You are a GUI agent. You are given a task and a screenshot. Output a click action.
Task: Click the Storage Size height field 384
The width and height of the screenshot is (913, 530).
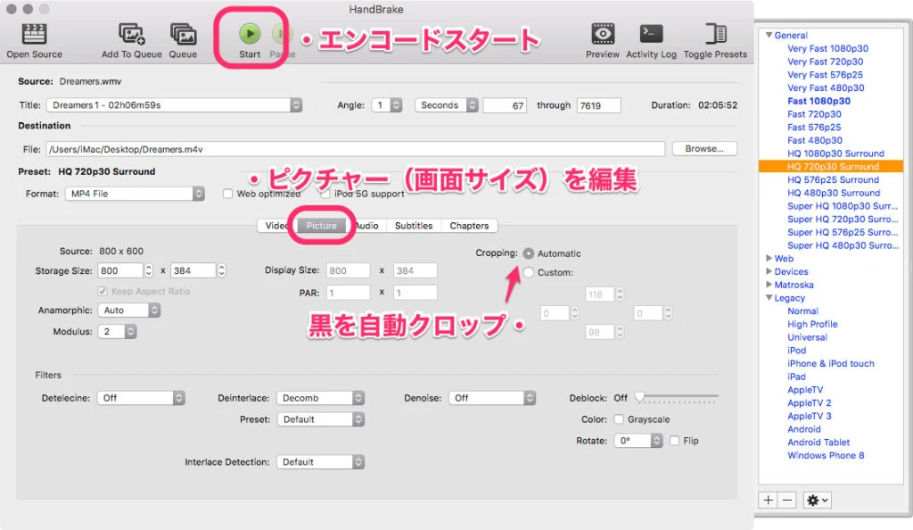193,270
